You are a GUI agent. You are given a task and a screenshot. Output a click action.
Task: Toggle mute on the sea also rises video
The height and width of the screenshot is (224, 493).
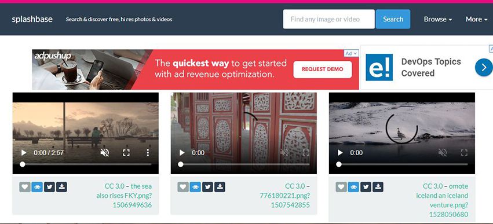pyautogui.click(x=105, y=153)
